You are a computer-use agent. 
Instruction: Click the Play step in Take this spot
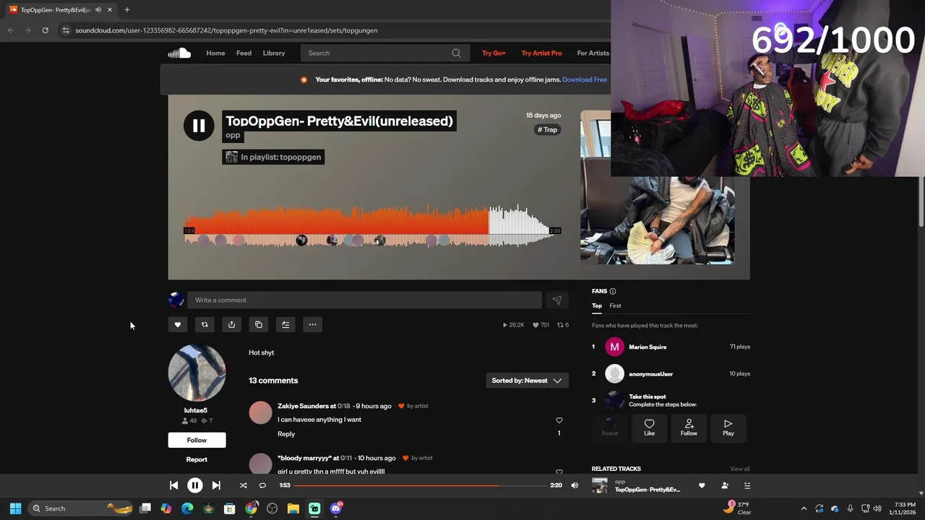(x=728, y=428)
